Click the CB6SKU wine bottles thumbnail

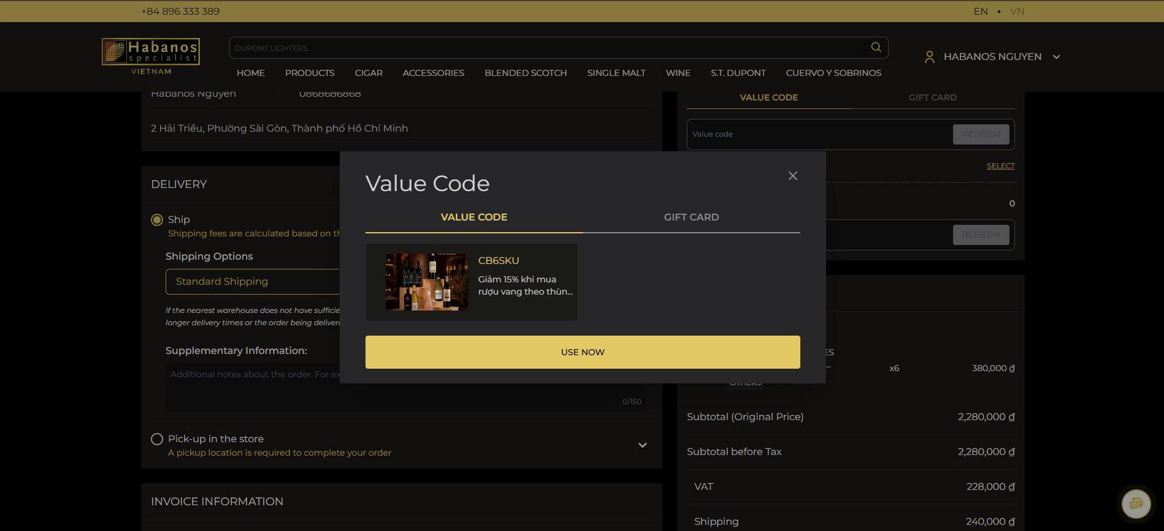(x=427, y=282)
